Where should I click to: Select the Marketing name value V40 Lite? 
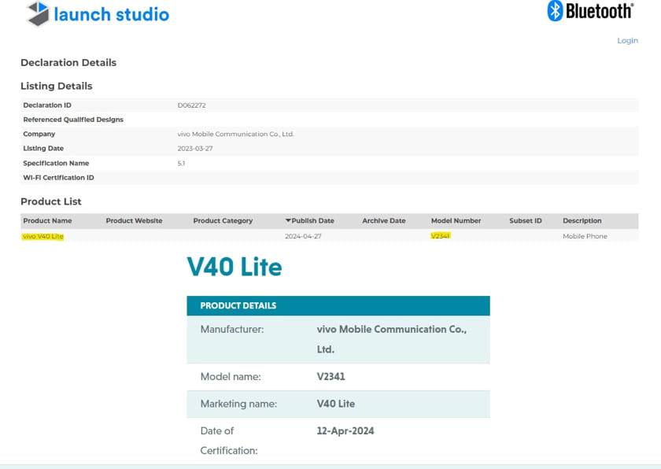coord(335,404)
